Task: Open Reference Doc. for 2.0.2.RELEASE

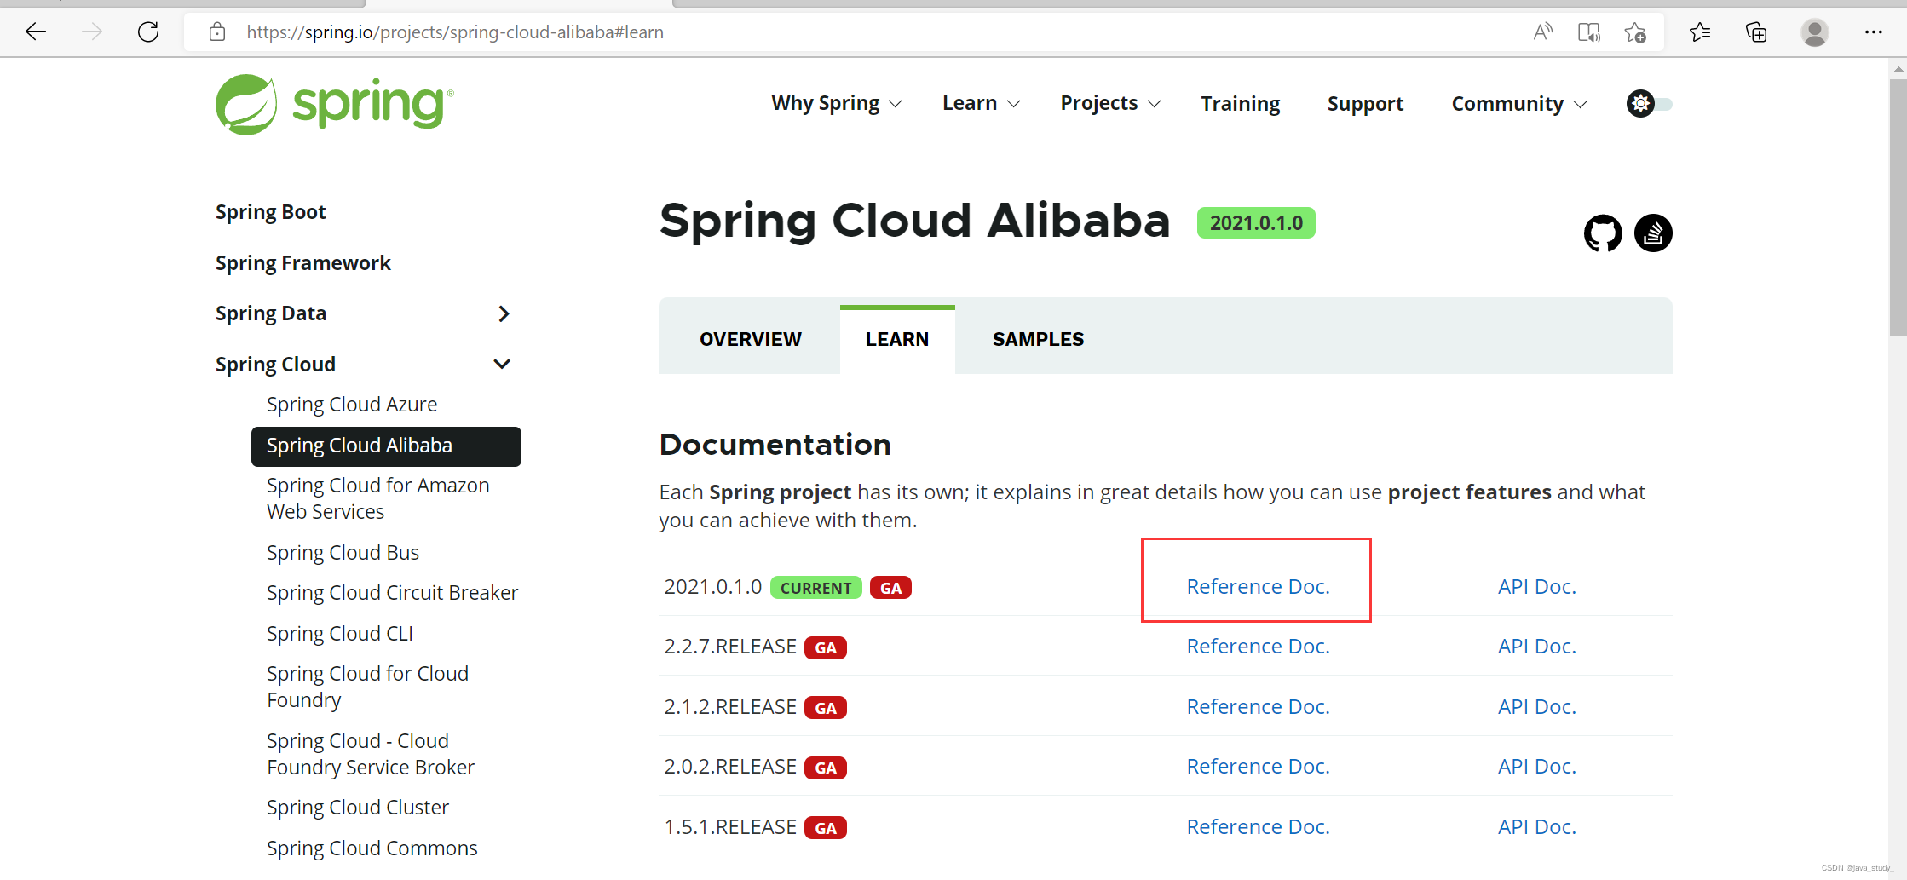Action: [1258, 766]
